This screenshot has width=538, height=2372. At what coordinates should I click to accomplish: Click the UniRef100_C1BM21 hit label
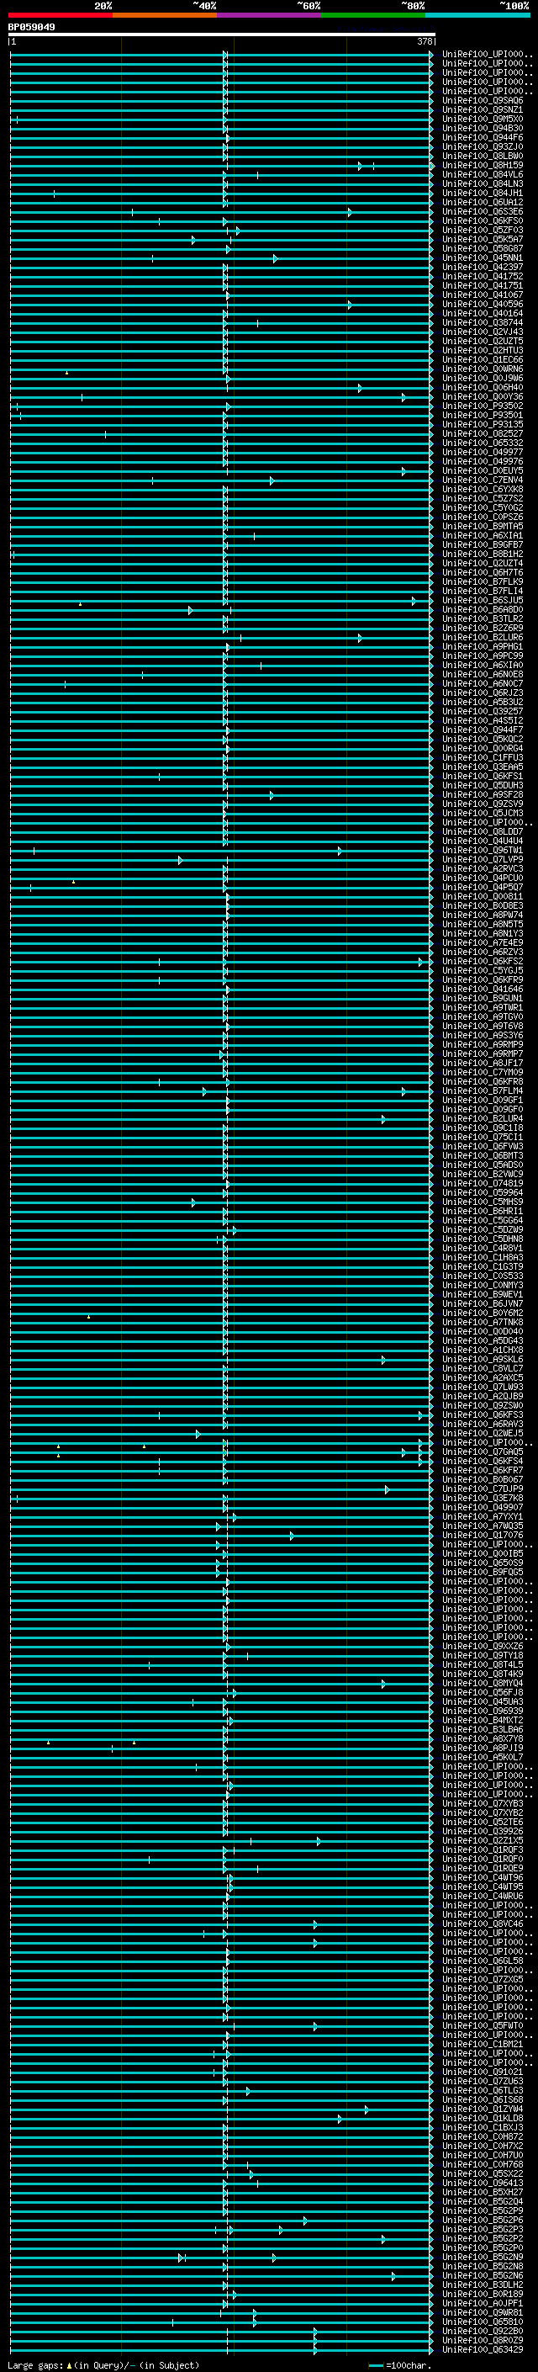[x=482, y=2043]
